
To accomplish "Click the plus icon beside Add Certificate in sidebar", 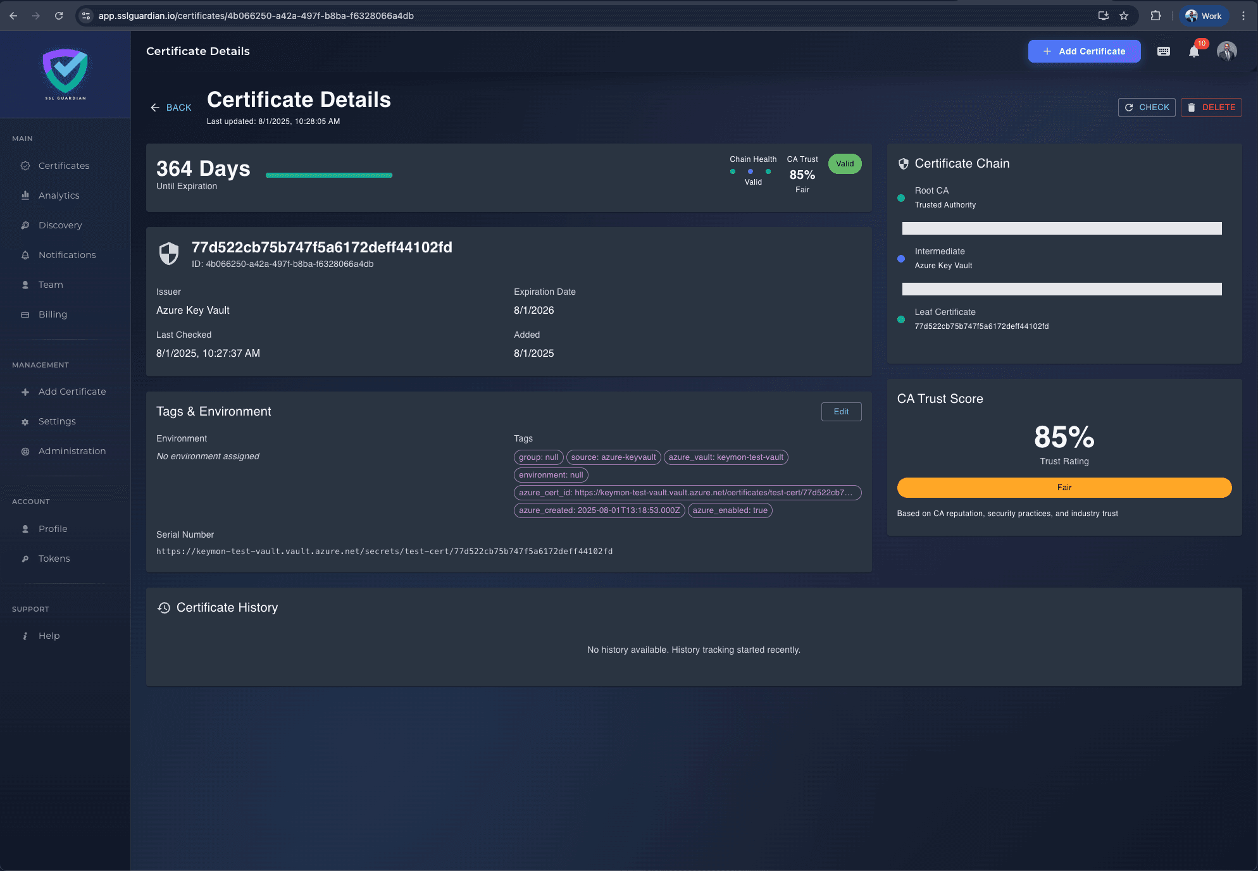I will pos(25,392).
